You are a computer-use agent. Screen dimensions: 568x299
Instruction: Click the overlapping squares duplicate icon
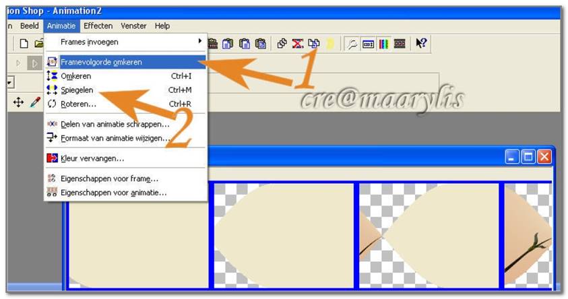click(282, 44)
